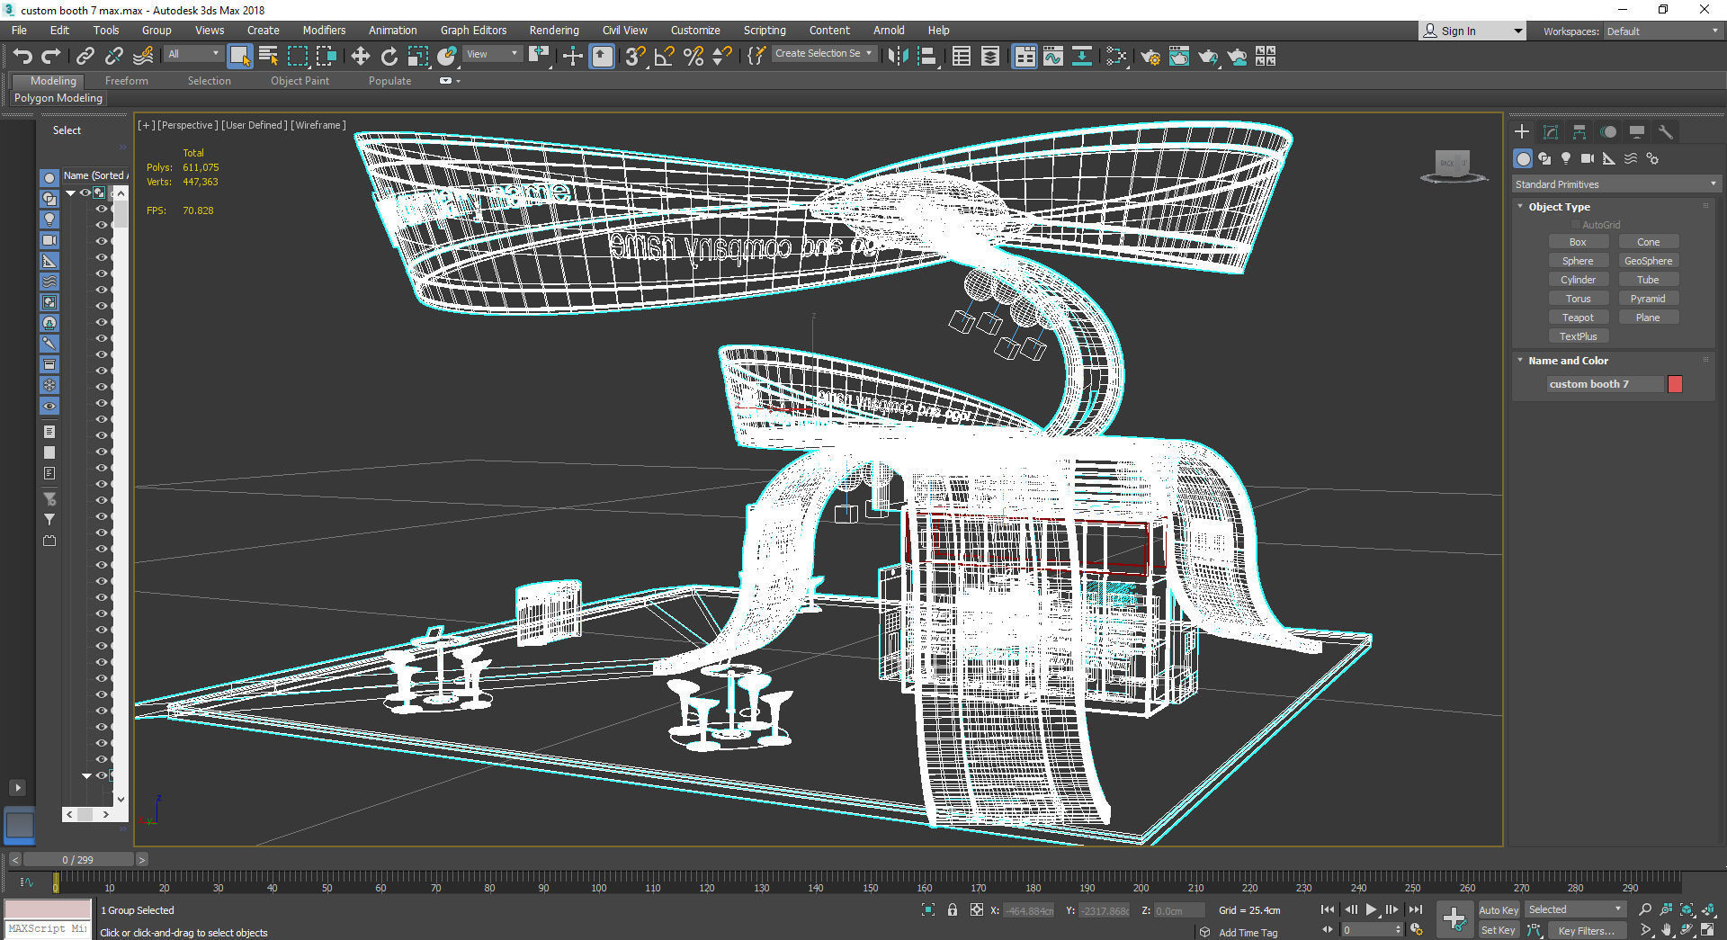Image resolution: width=1727 pixels, height=940 pixels.
Task: Click the Pan View hand icon
Action: pyautogui.click(x=1667, y=930)
